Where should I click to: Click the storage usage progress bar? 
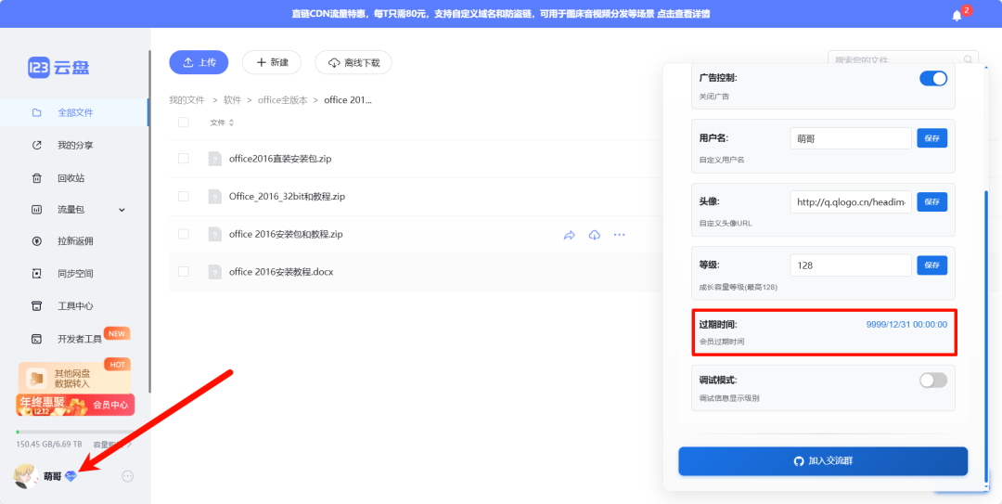(74, 433)
